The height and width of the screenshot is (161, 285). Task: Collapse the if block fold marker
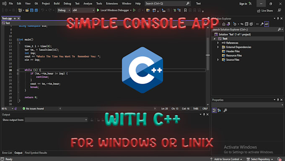click(x=18, y=74)
